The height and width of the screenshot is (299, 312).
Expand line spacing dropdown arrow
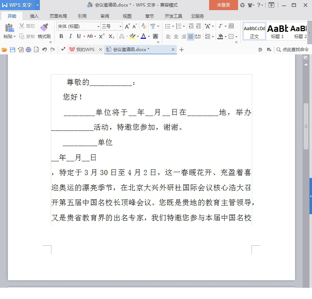[x=213, y=37]
